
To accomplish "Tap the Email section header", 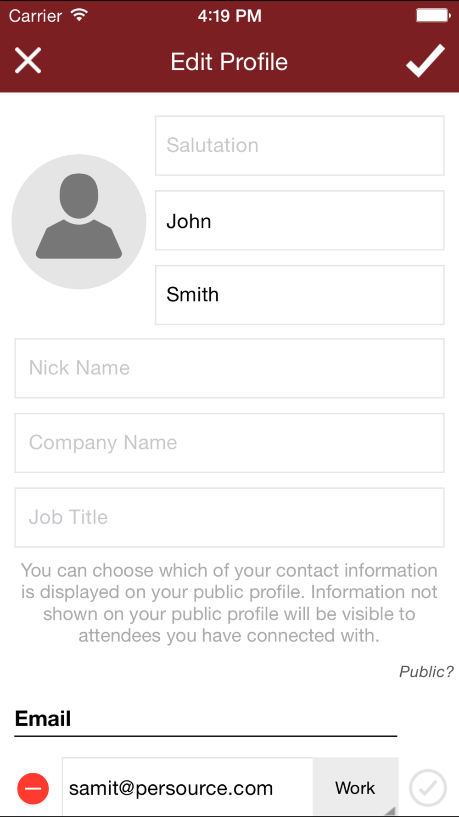I will (43, 718).
